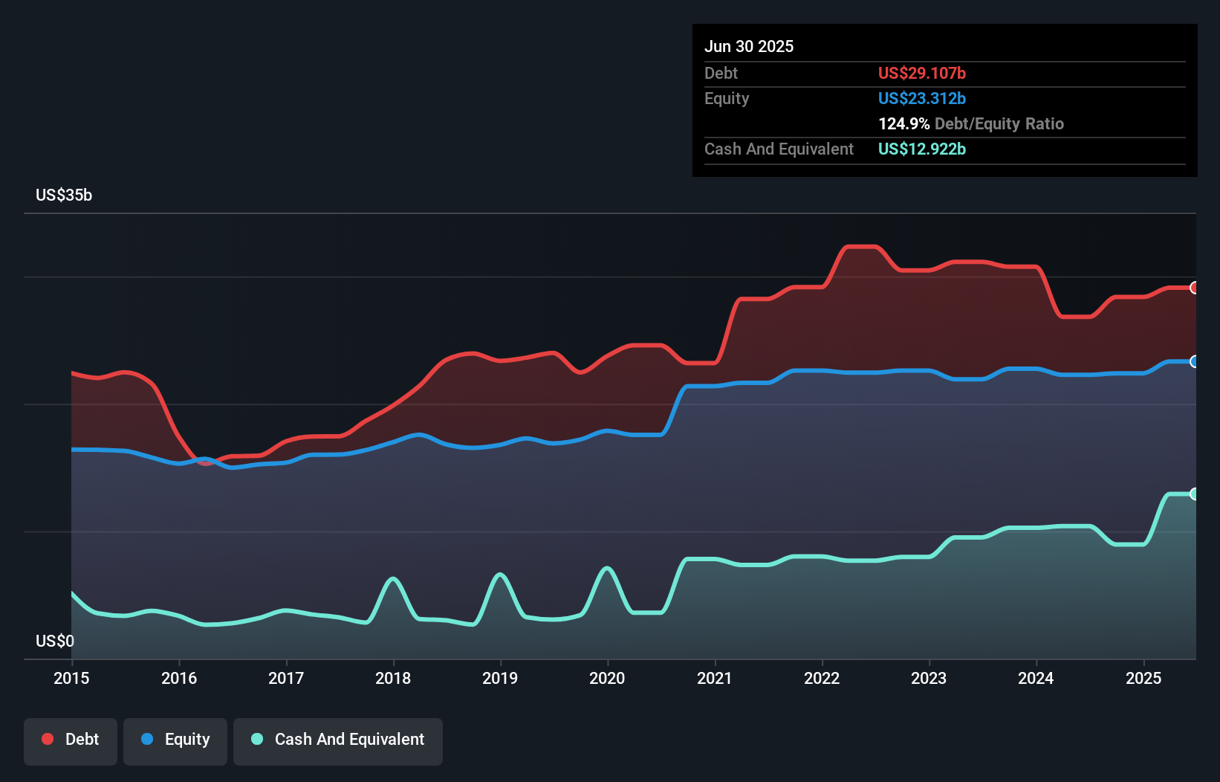Click the US$35b axis label
This screenshot has width=1220, height=782.
pos(64,195)
